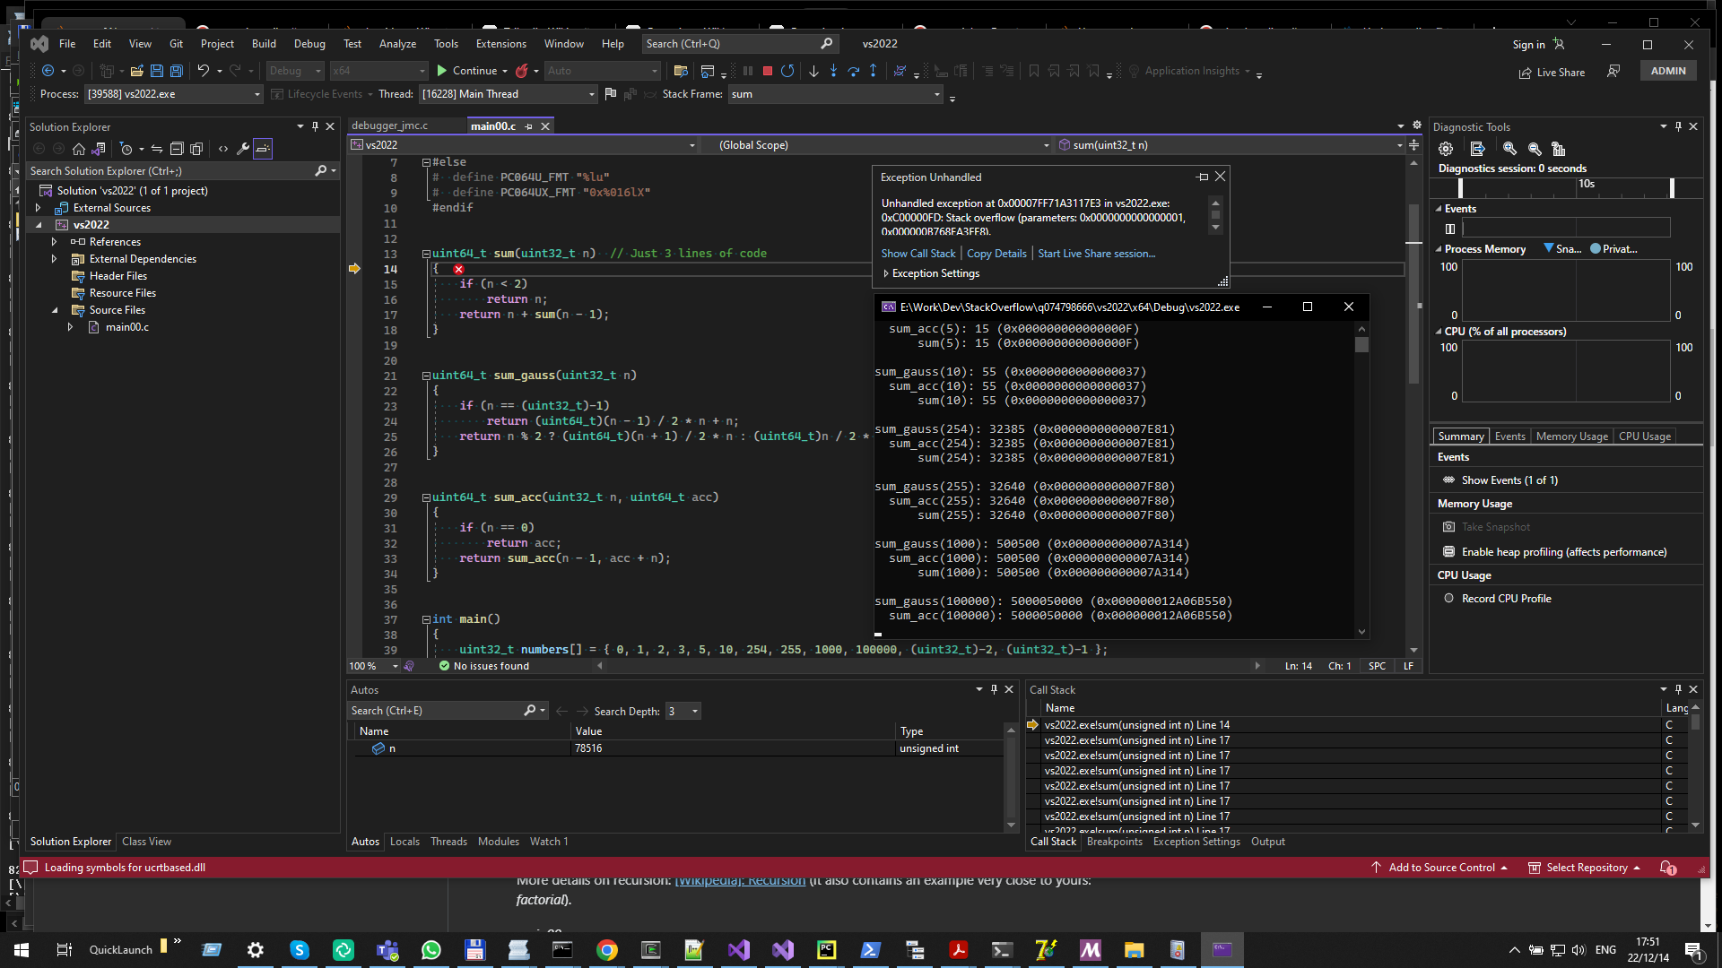Image resolution: width=1722 pixels, height=968 pixels.
Task: Click the notifications bell in status bar
Action: click(1667, 868)
